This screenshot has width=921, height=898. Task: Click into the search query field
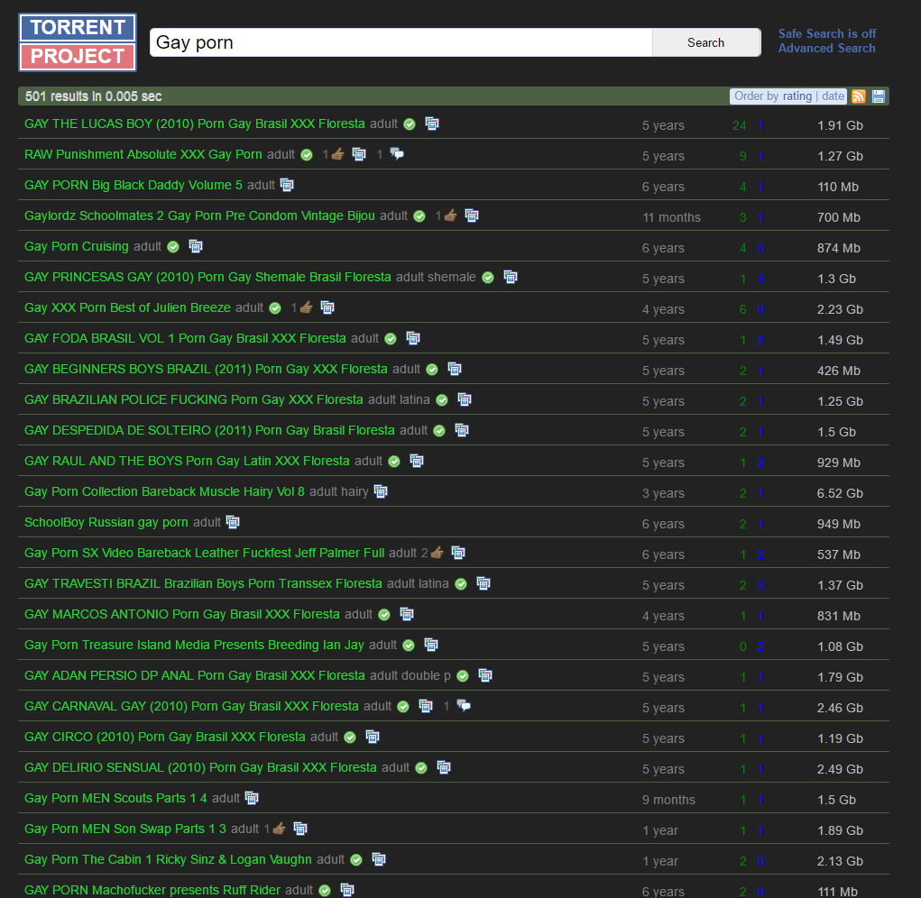(401, 42)
